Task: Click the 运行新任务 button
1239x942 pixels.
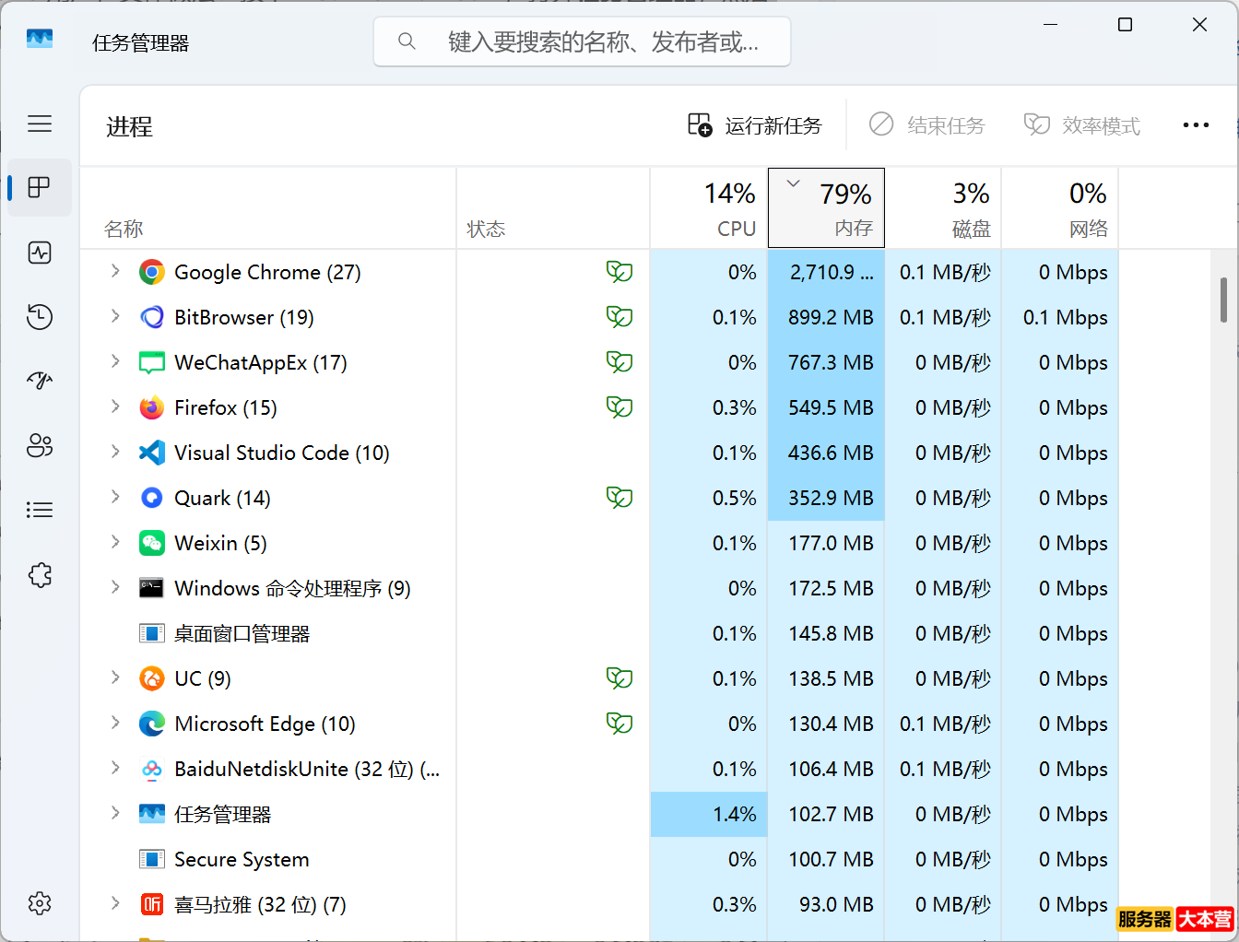Action: click(x=755, y=125)
